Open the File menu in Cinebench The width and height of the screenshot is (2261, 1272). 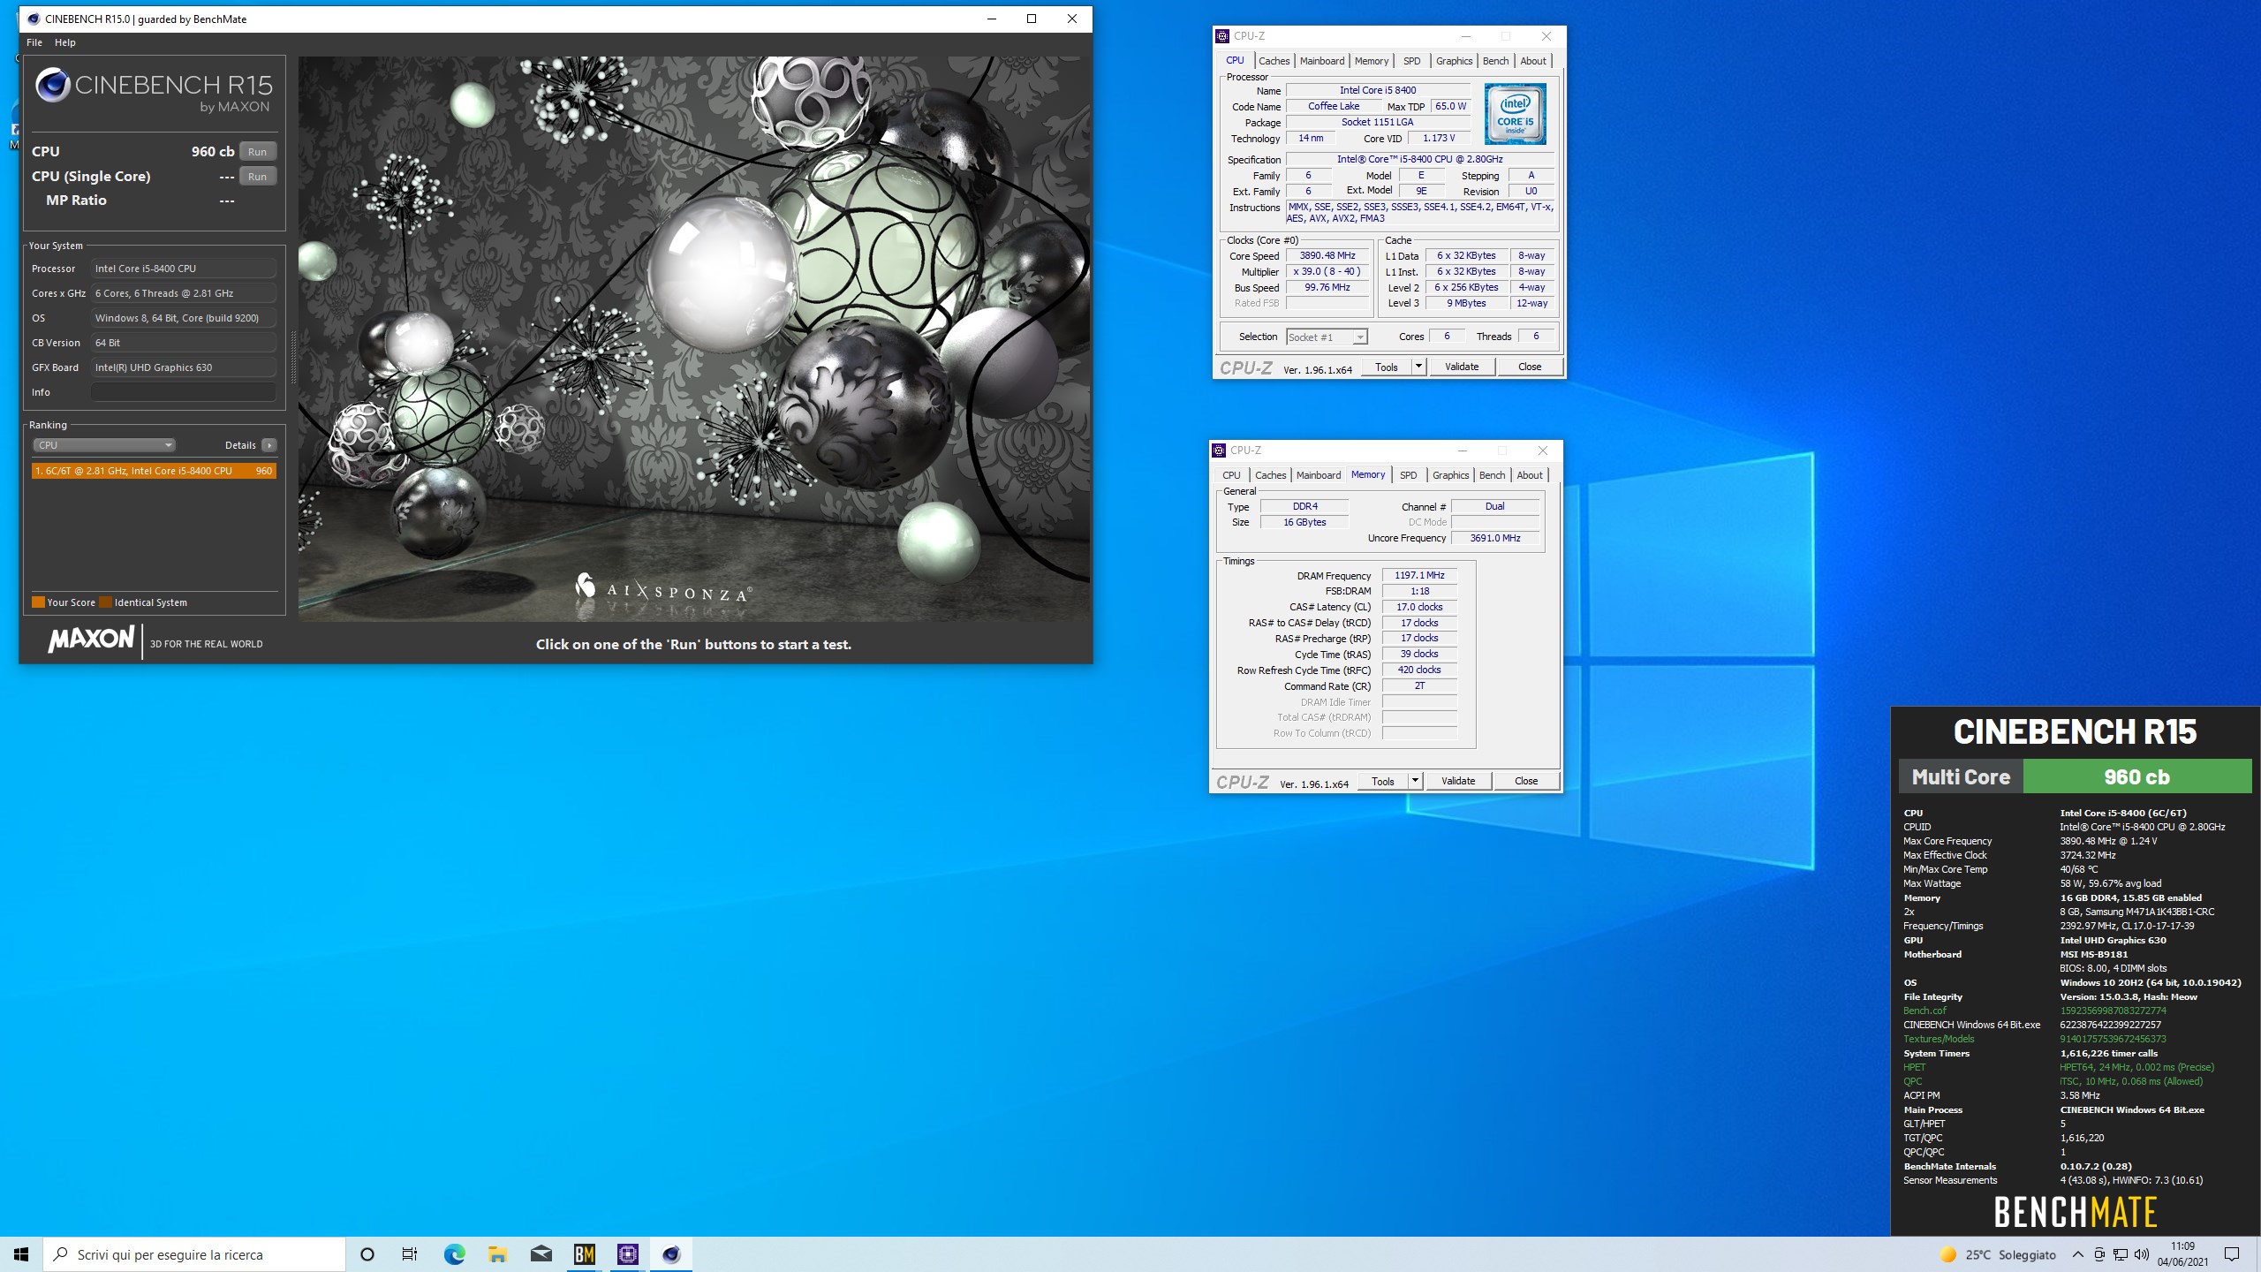tap(34, 42)
